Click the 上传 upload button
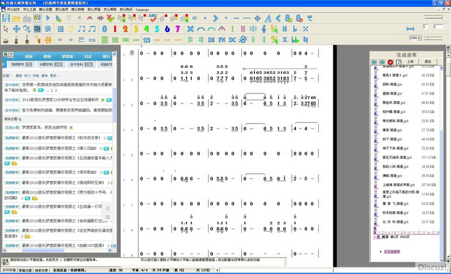This screenshot has width=451, height=274. [x=412, y=62]
